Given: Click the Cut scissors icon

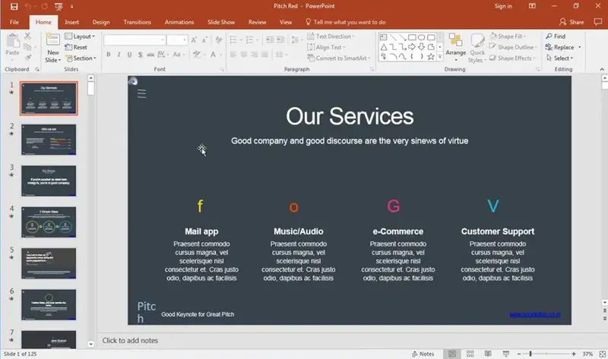Looking at the screenshot, I should click(27, 36).
